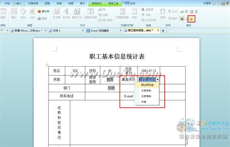Open the 表格工具 ribbon tab

[113, 3]
